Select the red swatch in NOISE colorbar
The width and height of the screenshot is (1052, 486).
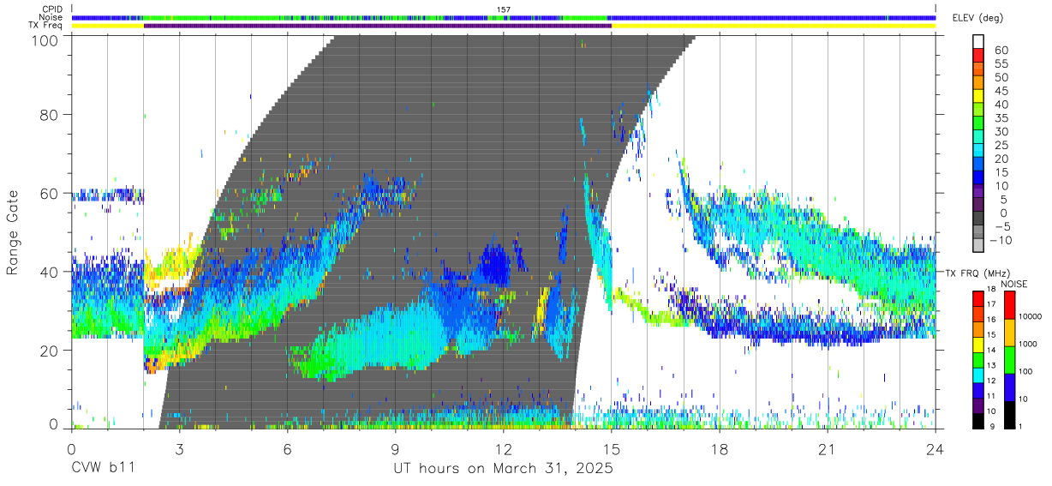(1009, 305)
